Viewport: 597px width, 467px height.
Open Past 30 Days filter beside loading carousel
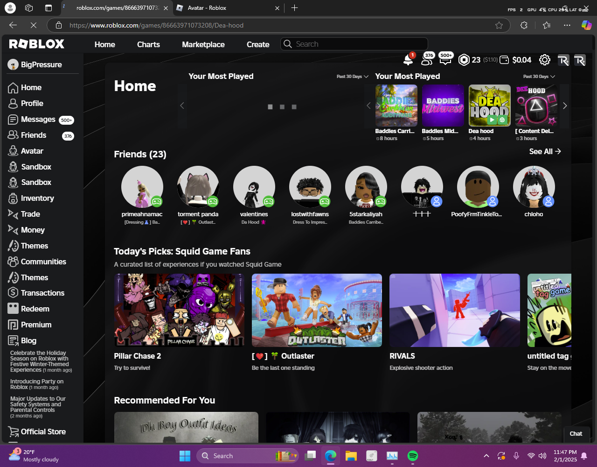[353, 77]
